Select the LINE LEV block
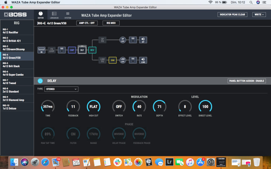This screenshot has height=169, width=271. 123,60
